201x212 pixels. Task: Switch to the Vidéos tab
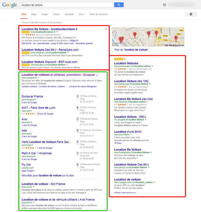click(x=56, y=14)
